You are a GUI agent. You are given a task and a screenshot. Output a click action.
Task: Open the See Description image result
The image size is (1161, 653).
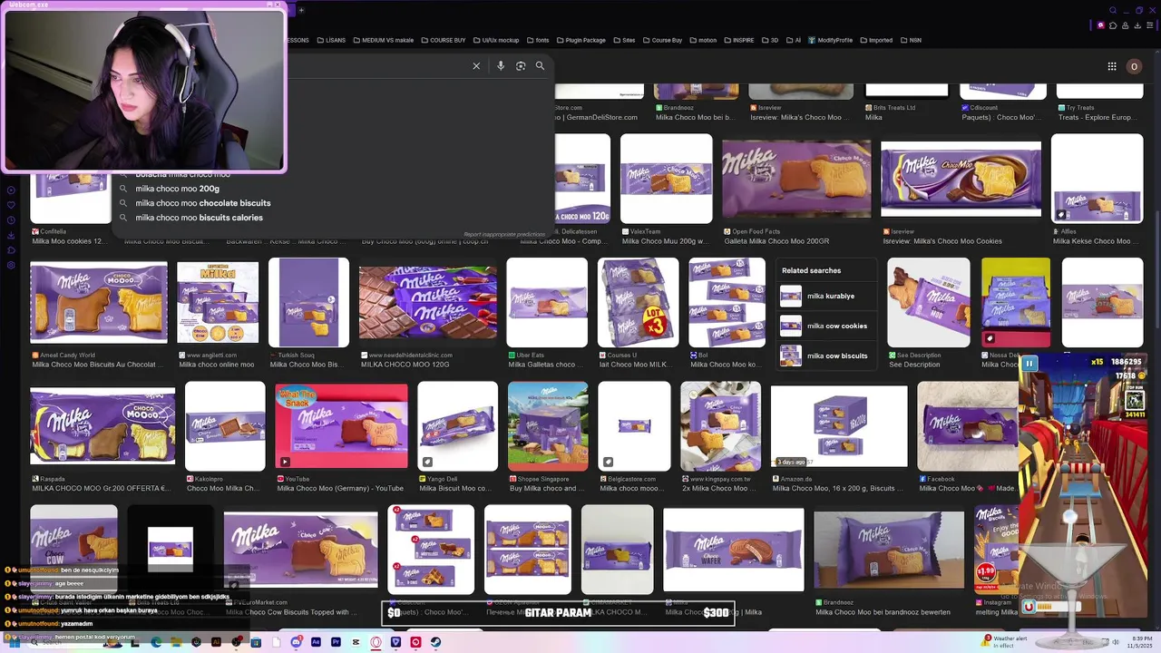coord(928,302)
